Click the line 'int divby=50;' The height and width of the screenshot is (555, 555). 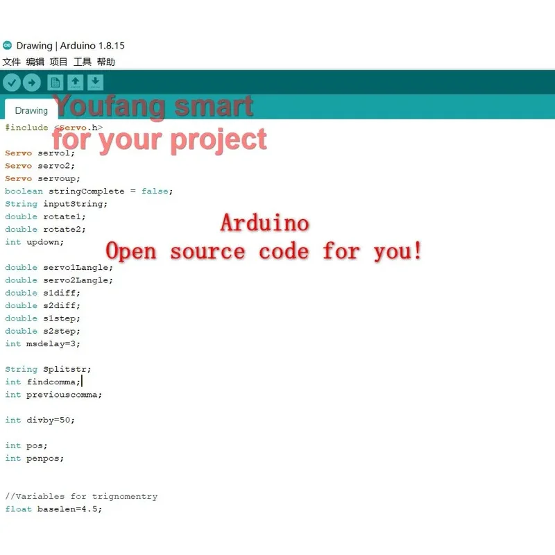click(x=40, y=420)
